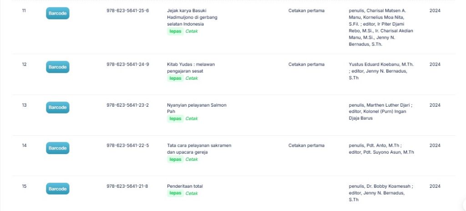
Task: Click lepas badge under Nyanyian pelayanan Salmon Pah
Action: tap(175, 118)
